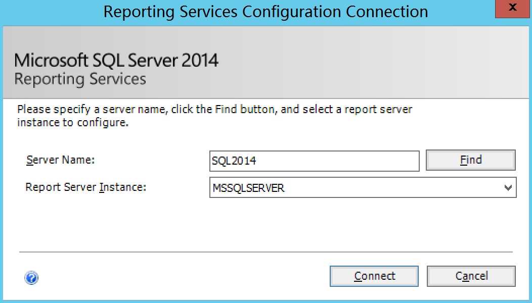
Task: Expand the Report Server Instance dropdown
Action: click(508, 187)
